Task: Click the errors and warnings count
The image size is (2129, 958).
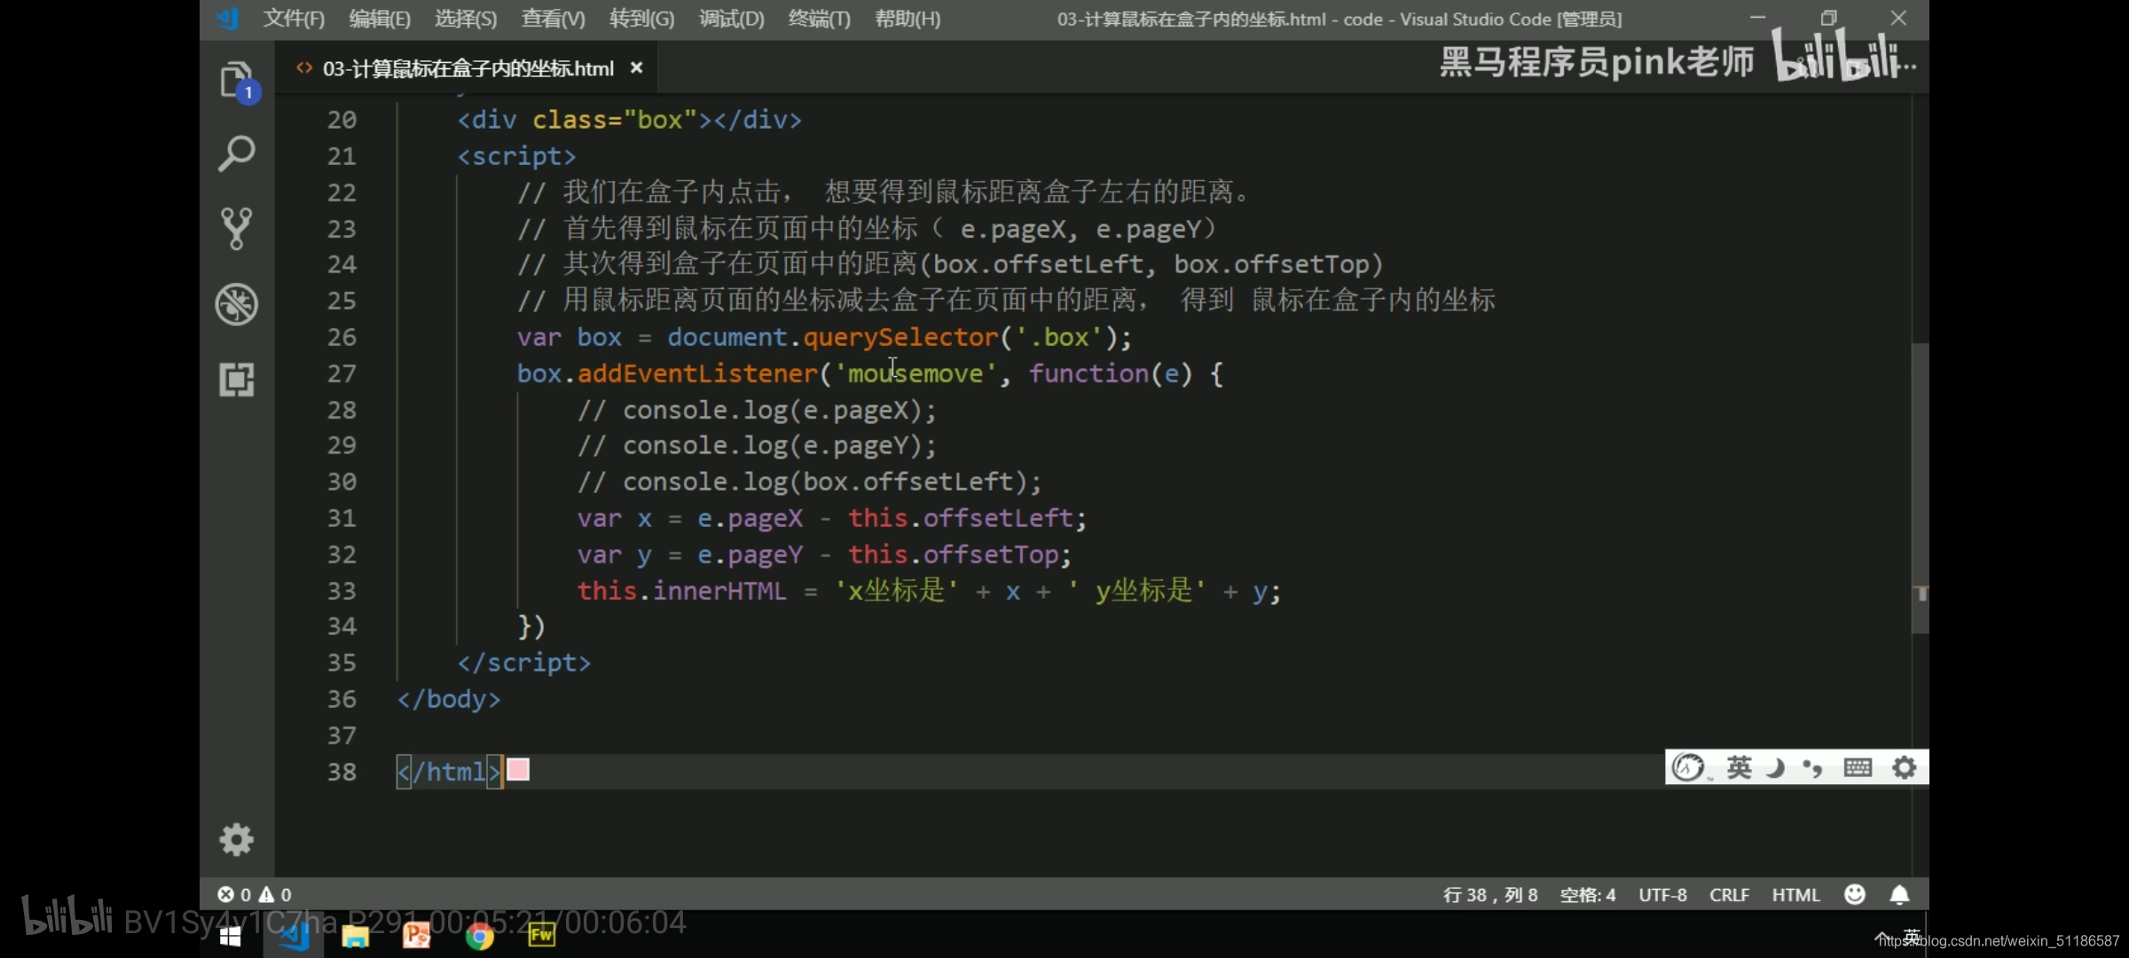Action: (255, 895)
